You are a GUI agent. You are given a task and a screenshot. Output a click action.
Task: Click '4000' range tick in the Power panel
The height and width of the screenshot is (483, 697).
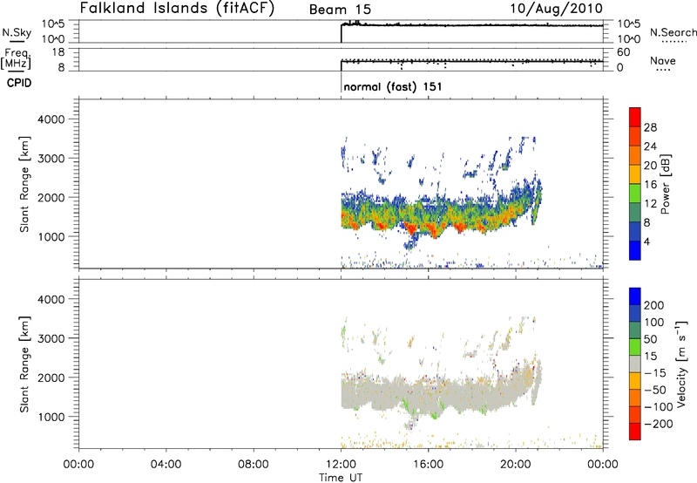(x=51, y=119)
